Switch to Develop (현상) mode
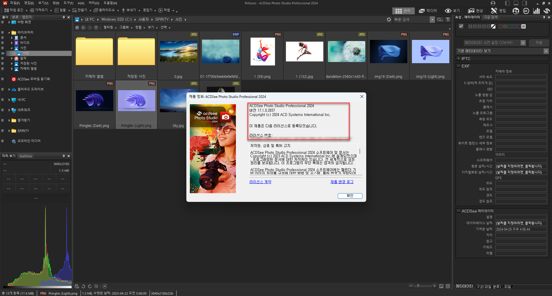 coord(475,11)
